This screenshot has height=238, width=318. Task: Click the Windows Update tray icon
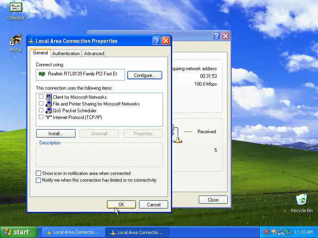[x=274, y=232]
